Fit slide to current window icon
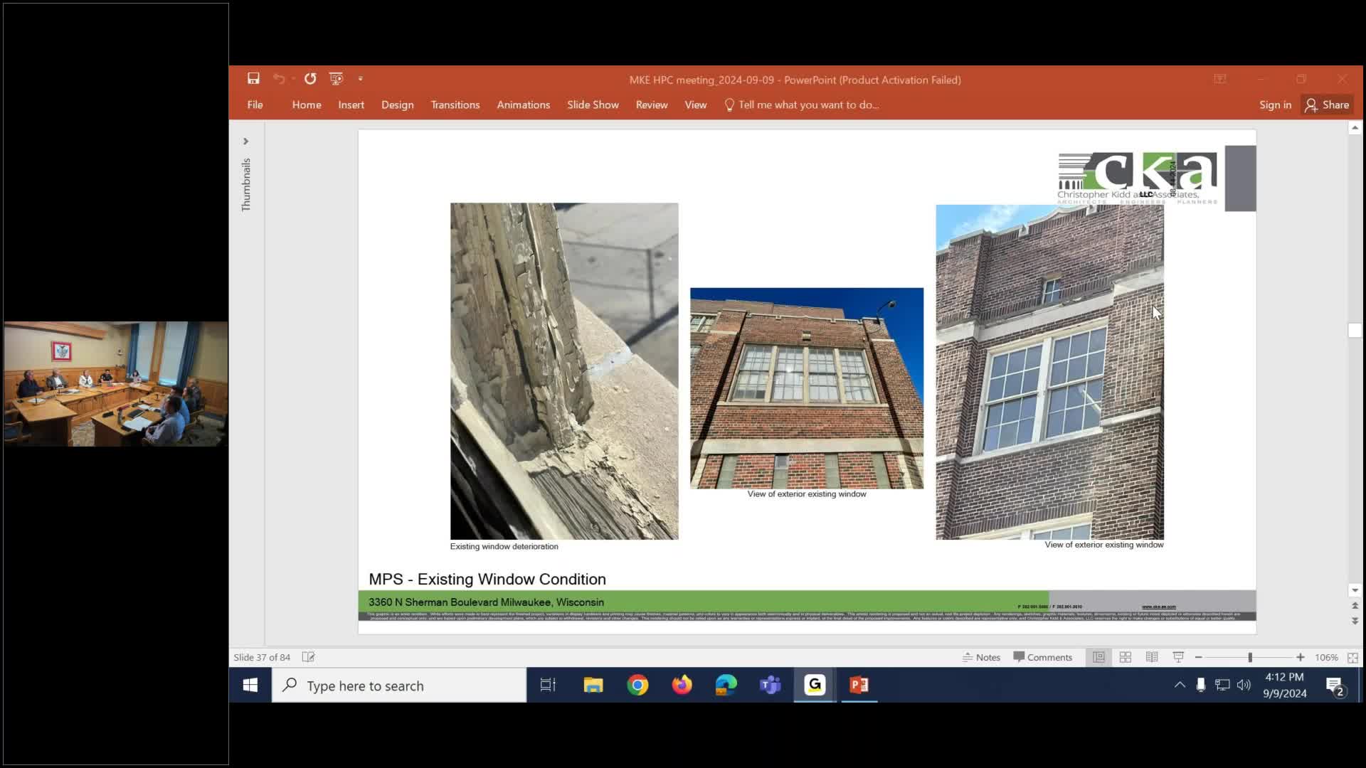 (x=1352, y=658)
